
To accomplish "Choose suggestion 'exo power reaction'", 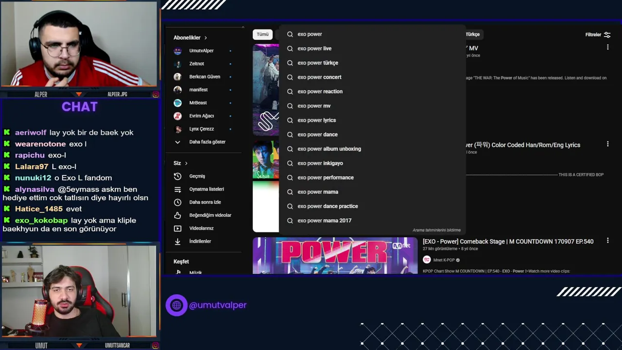I will click(372, 91).
